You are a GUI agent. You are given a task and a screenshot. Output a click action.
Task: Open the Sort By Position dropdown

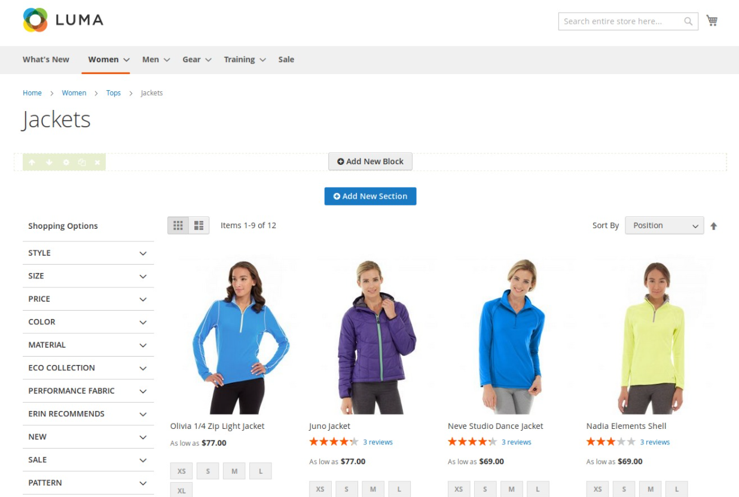664,225
